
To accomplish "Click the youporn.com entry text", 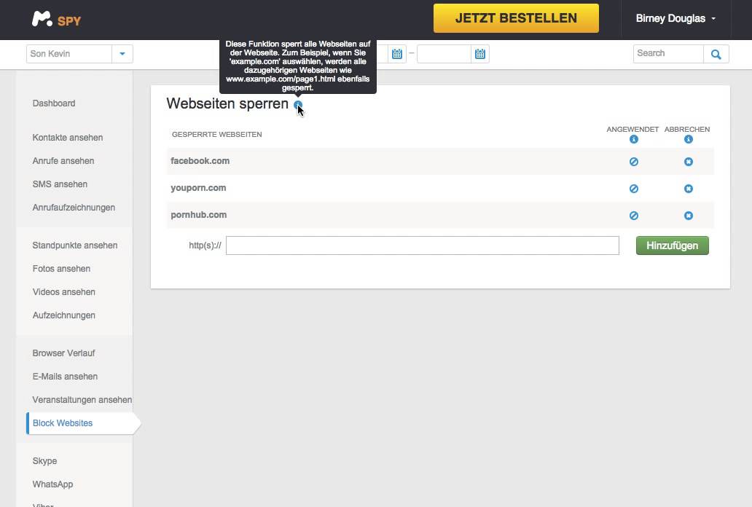I will pos(198,188).
